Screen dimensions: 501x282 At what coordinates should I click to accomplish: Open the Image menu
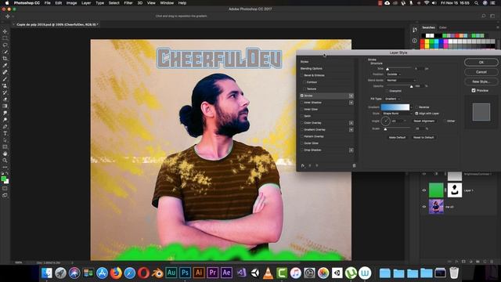coord(71,3)
